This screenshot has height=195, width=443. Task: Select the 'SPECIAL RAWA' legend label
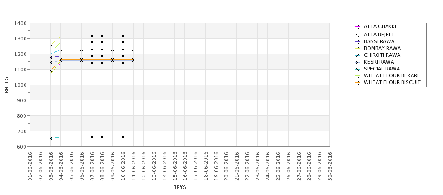[x=382, y=69]
